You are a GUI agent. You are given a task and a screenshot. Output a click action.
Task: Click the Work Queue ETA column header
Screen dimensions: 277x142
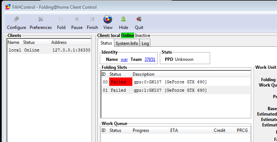[x=191, y=130]
